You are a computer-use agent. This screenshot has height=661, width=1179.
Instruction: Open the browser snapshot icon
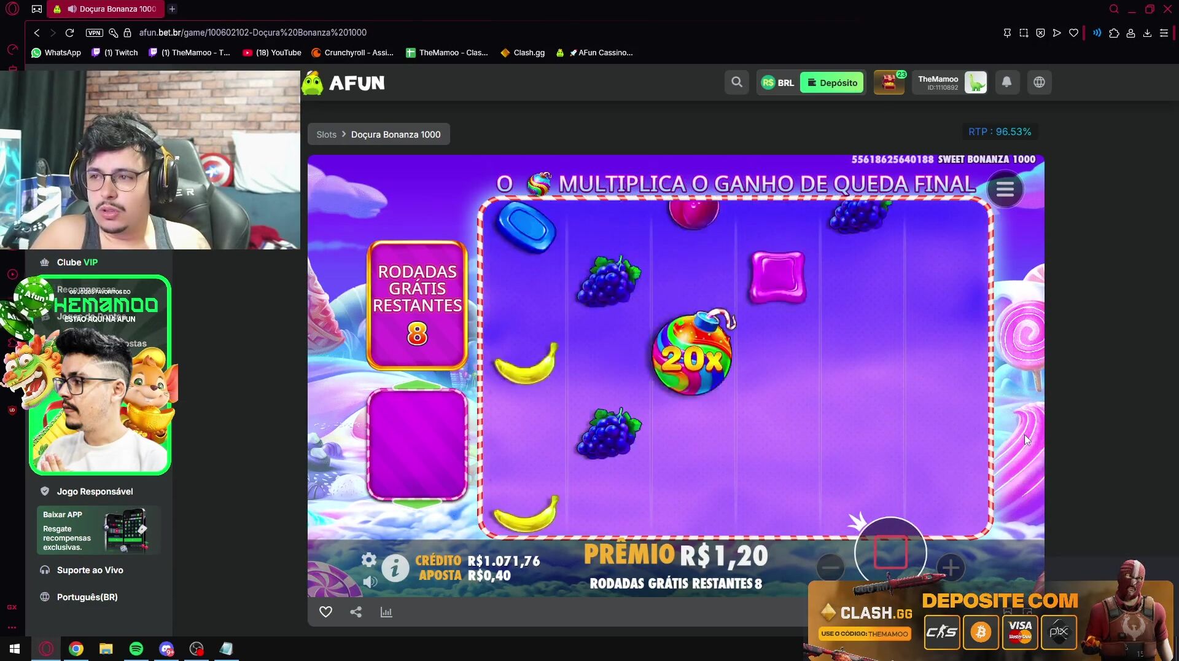(x=1024, y=33)
